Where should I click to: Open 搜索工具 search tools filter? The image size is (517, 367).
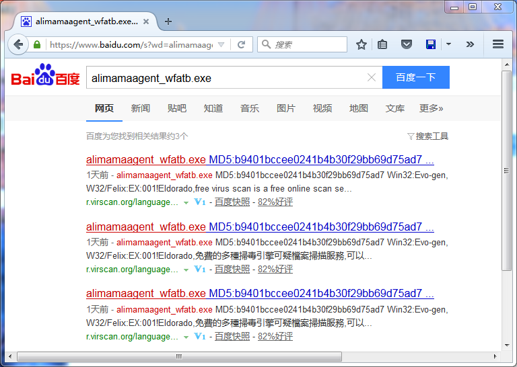coord(428,136)
